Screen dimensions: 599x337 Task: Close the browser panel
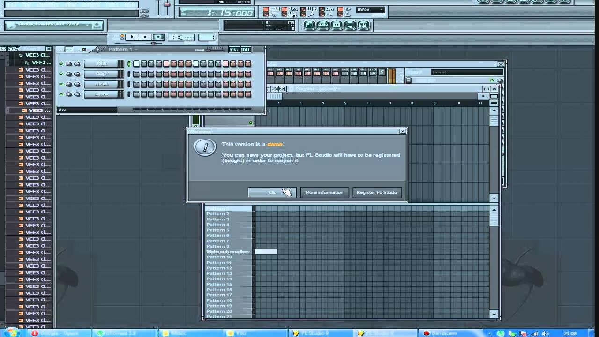49,49
